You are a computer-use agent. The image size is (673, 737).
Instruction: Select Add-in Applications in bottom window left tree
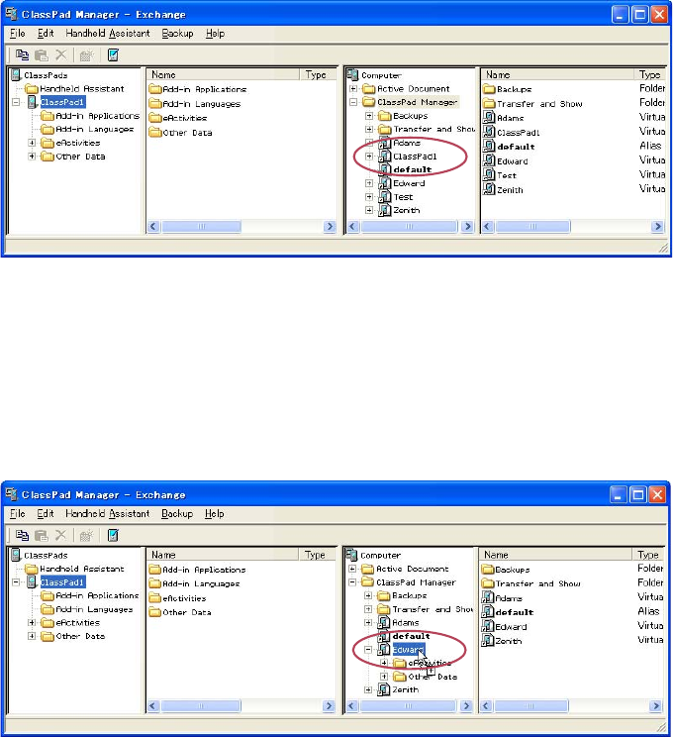[x=97, y=595]
